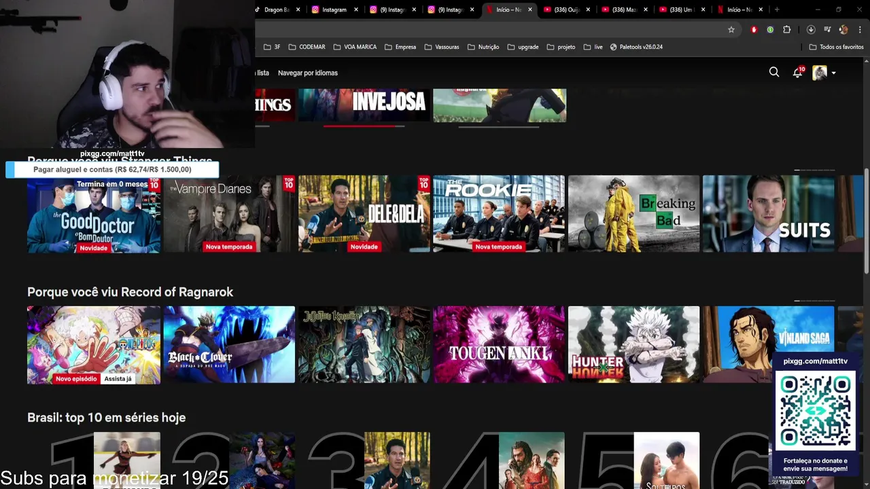870x489 pixels.
Task: Open The Rookie series card
Action: tap(499, 214)
